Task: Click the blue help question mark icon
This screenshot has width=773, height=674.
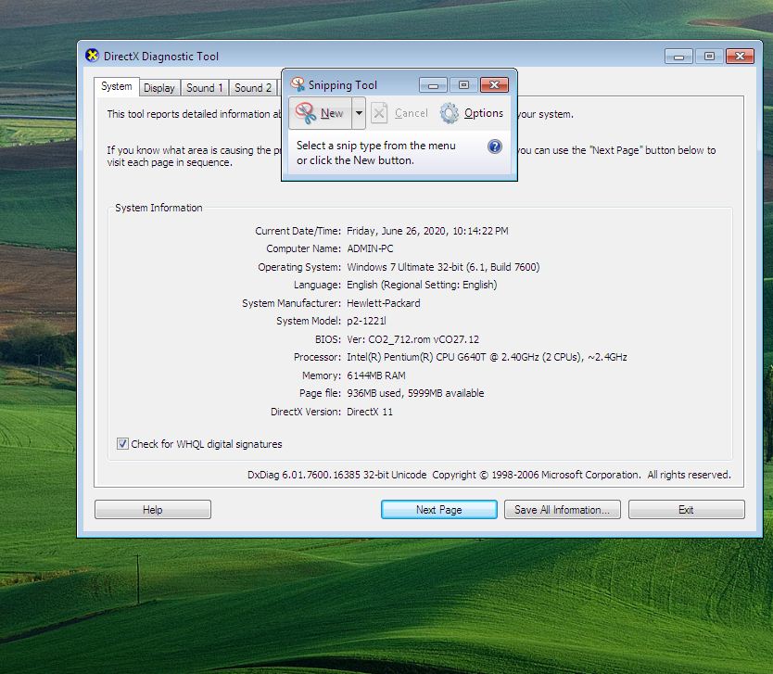Action: [495, 146]
